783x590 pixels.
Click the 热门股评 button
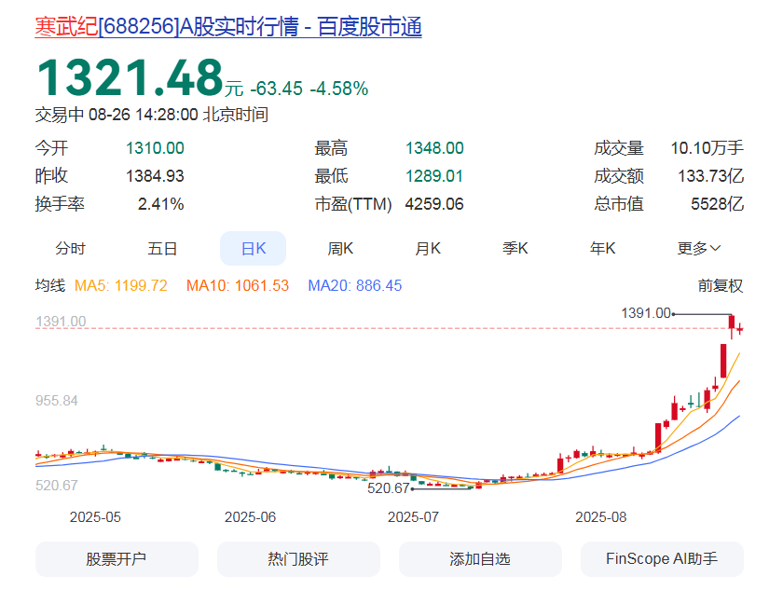coord(298,559)
